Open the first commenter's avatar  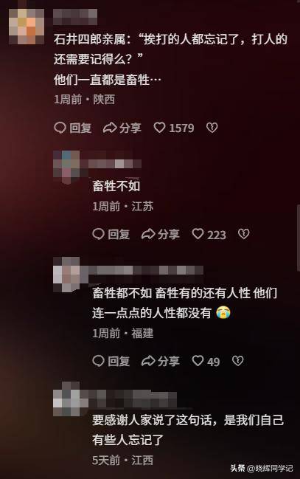tap(27, 27)
